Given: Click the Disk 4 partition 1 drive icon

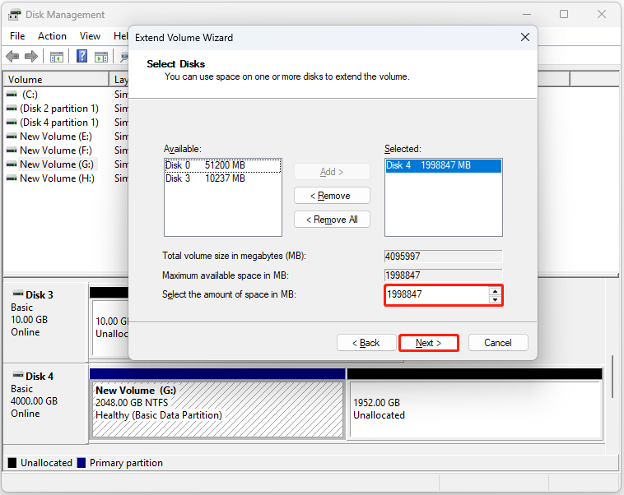Looking at the screenshot, I should [x=12, y=123].
